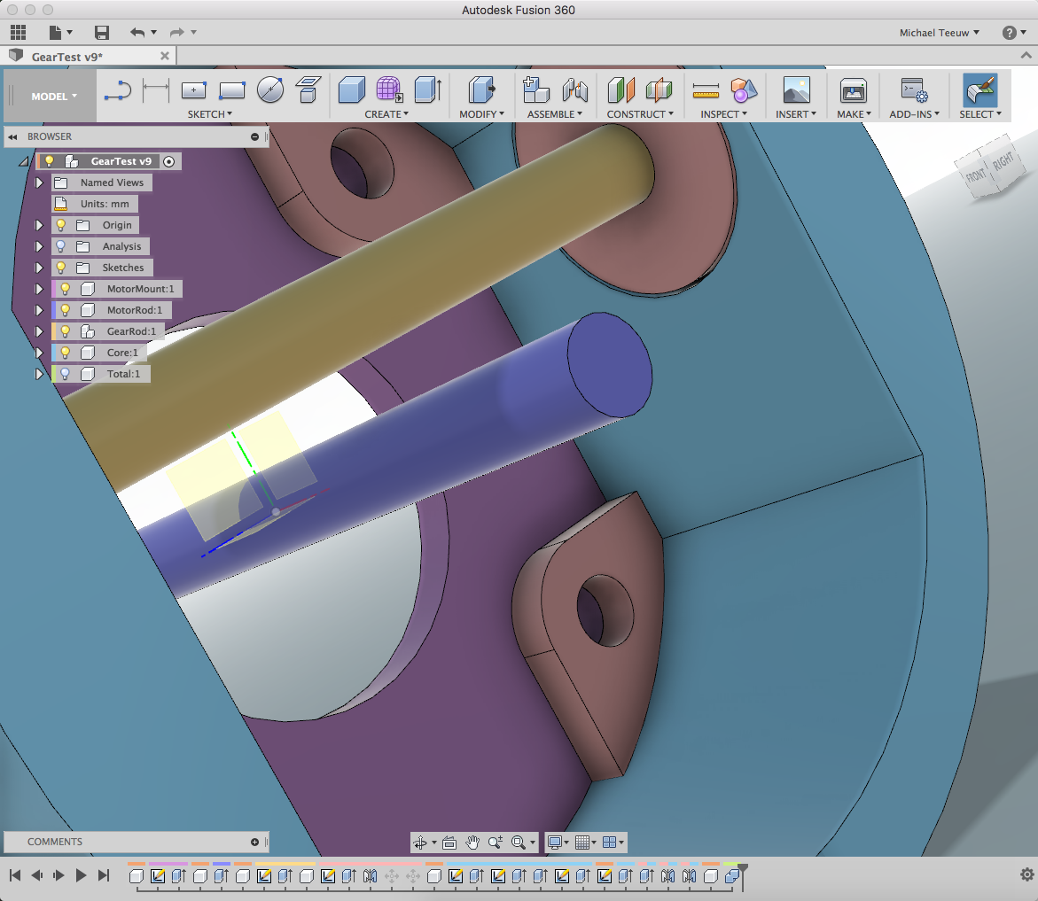Expand the GearRod:1 component tree

39,331
